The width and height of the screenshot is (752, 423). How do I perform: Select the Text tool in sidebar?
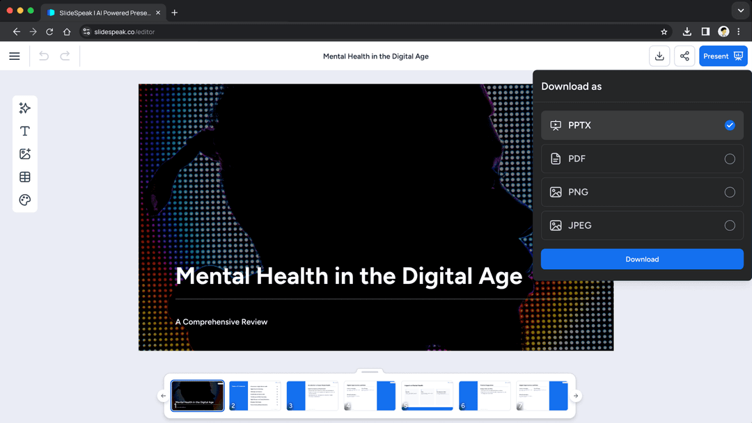pos(25,131)
